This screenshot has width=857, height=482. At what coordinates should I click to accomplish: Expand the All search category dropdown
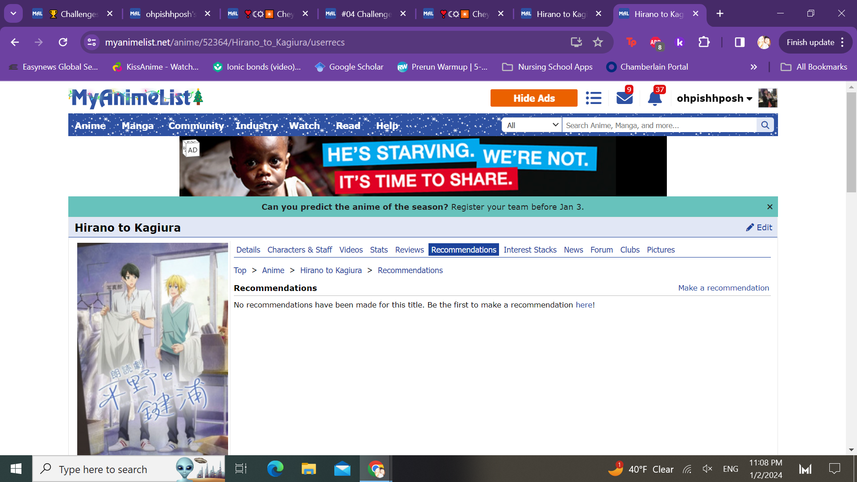tap(532, 125)
